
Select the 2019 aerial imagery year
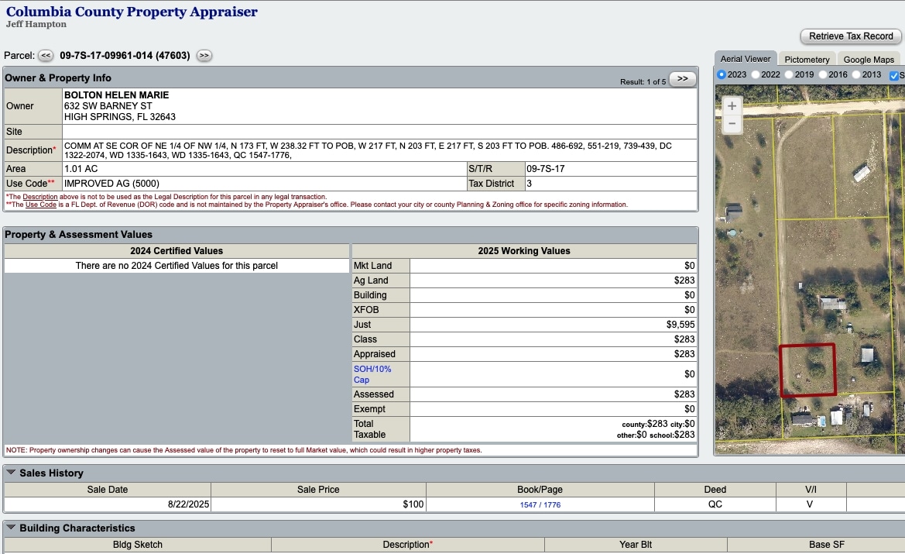[788, 74]
